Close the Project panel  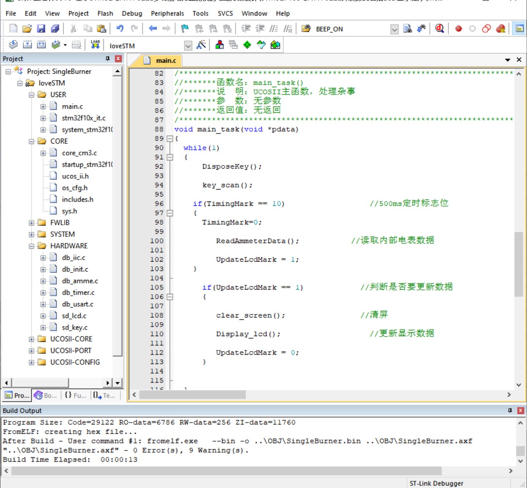[x=119, y=59]
